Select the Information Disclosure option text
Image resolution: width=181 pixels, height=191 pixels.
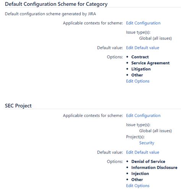click(x=154, y=167)
